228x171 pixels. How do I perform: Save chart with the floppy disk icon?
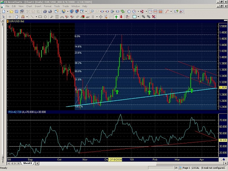pos(16,11)
